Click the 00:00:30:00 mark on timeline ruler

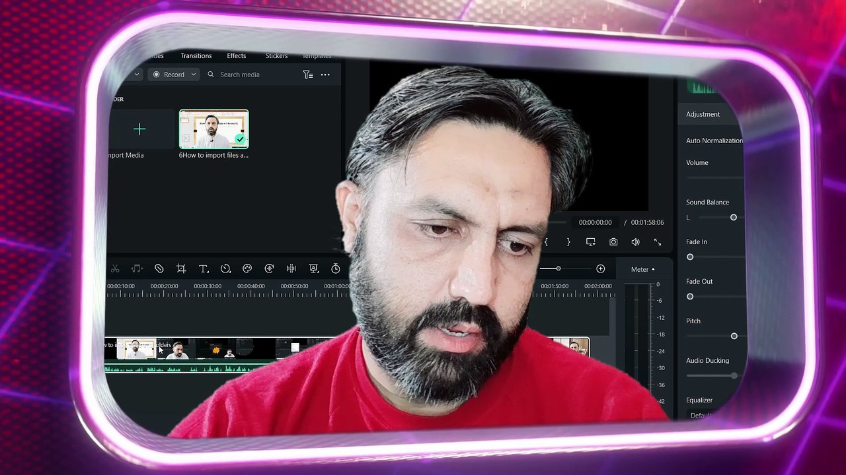(x=208, y=286)
